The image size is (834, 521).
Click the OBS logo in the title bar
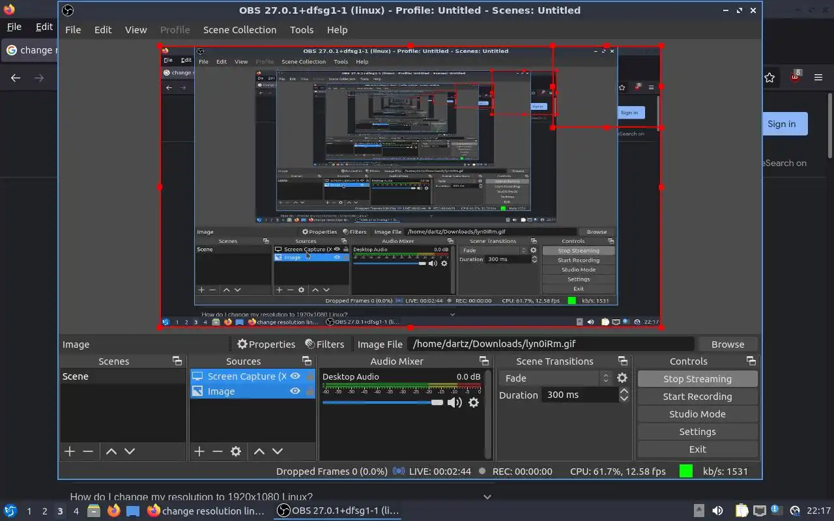coord(68,10)
